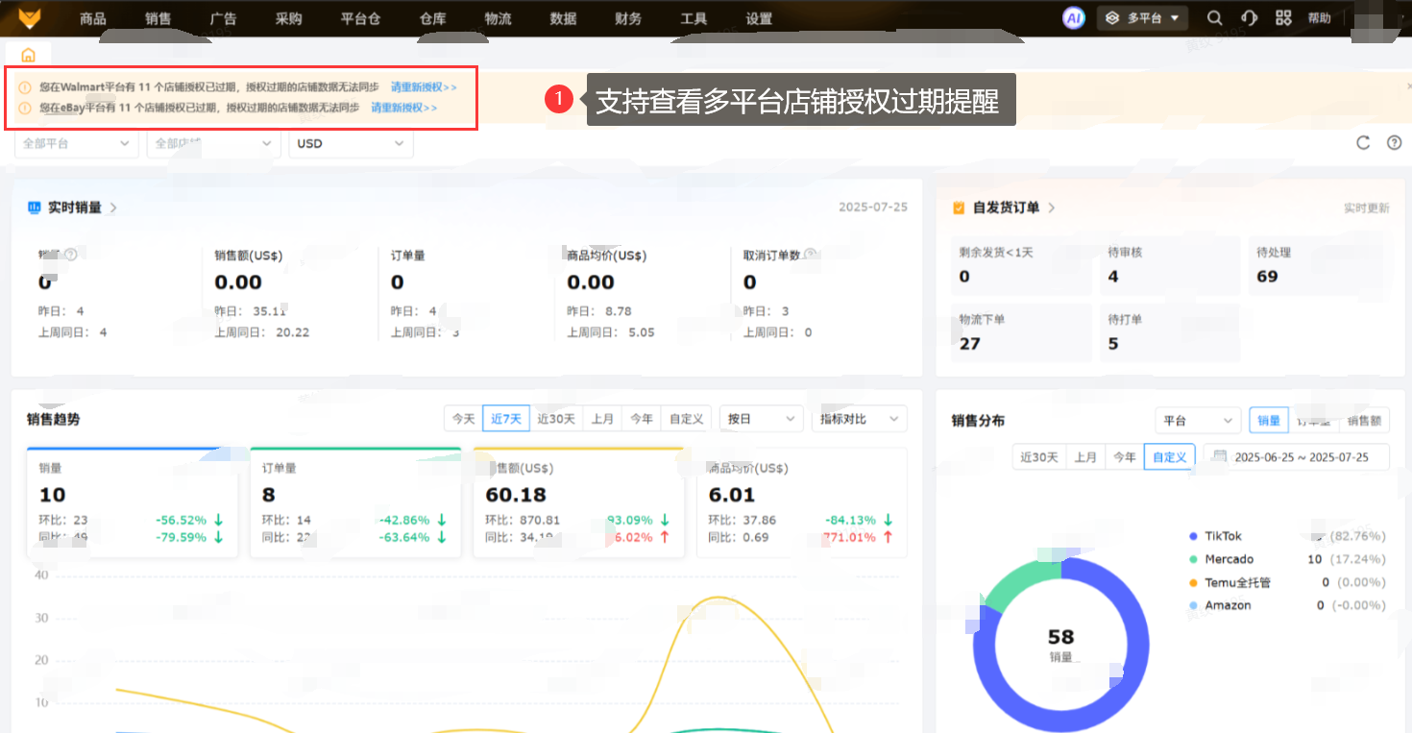Click the refresh icon below the banner
The width and height of the screenshot is (1412, 733).
[1363, 143]
